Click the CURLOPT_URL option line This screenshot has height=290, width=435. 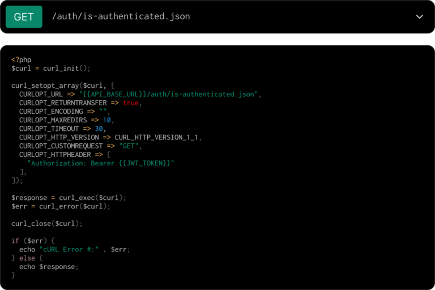[140, 95]
